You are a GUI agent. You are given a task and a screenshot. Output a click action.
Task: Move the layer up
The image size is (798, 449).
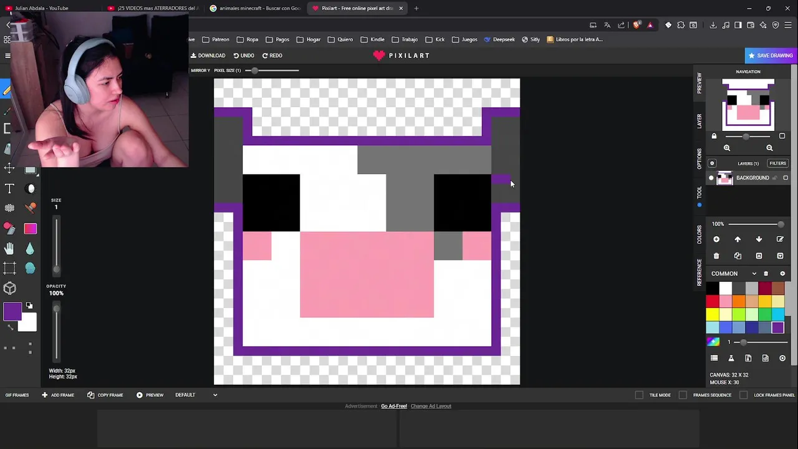(738, 239)
